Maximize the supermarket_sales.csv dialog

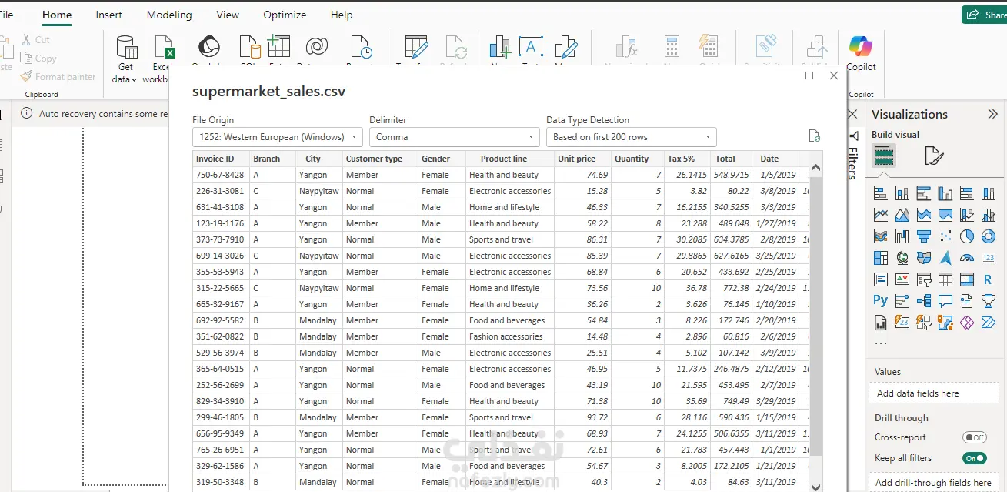pyautogui.click(x=809, y=75)
